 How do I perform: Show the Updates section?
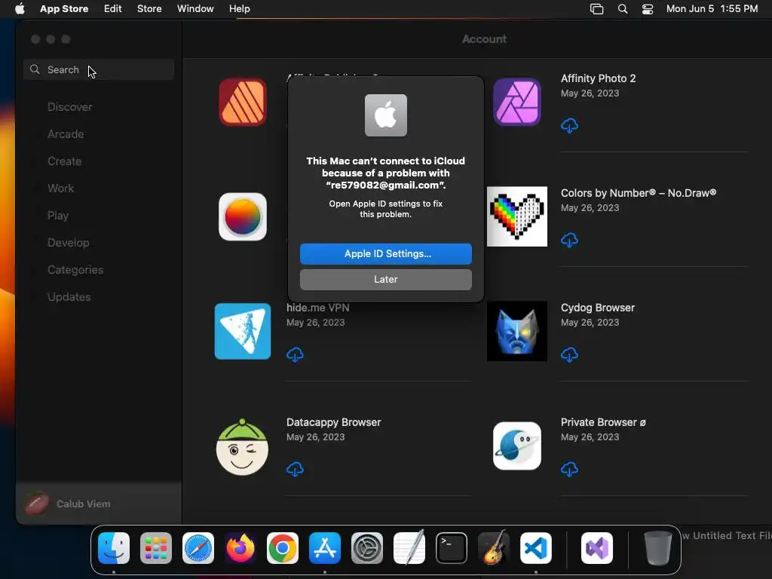[69, 297]
